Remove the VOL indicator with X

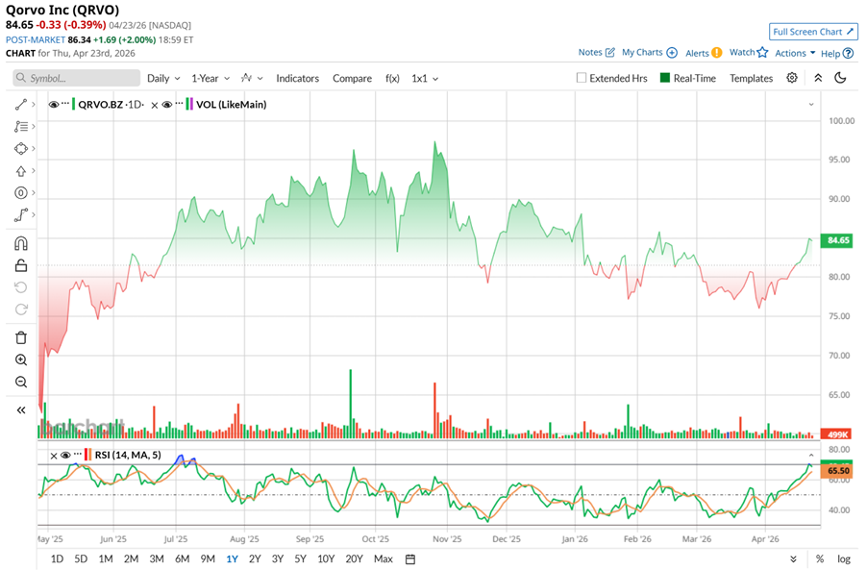click(x=154, y=105)
